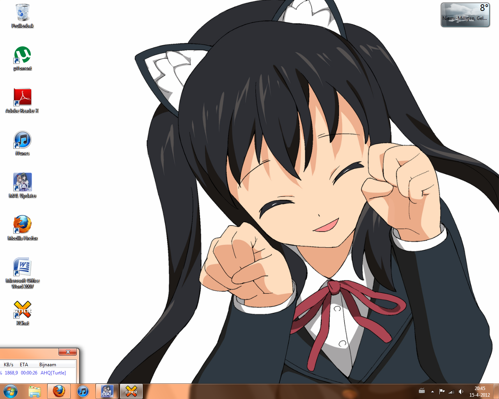Open the Microsoft Office Word 2007 shortcut
Viewport: 499px width, 399px height.
pos(23,273)
